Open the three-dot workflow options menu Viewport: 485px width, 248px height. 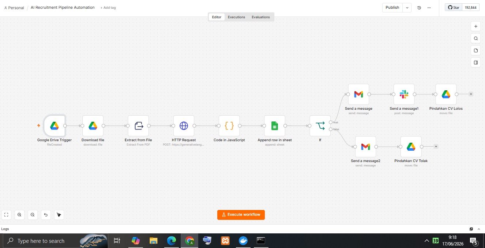point(429,7)
